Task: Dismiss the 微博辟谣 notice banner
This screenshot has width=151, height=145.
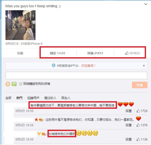Action: click(x=144, y=66)
